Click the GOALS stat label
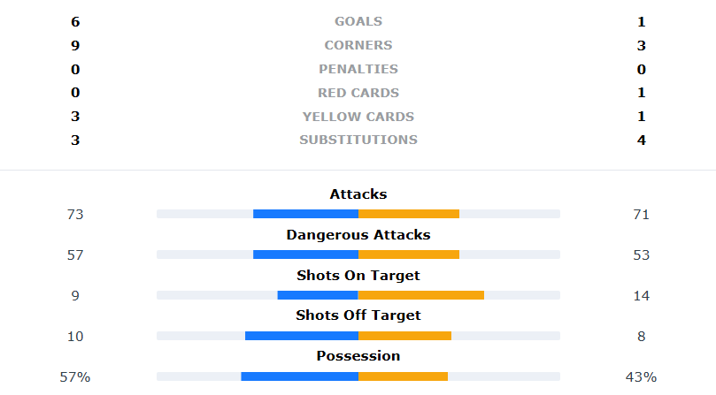716x395 pixels. [x=358, y=21]
